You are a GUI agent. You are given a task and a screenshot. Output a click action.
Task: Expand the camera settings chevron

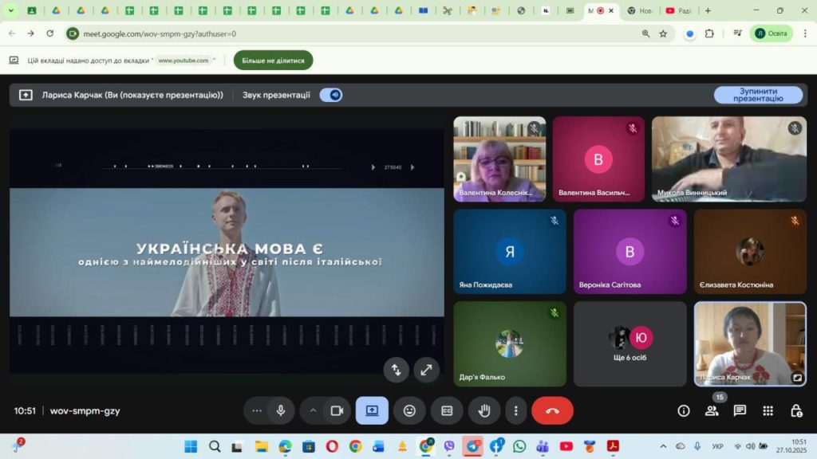pos(314,410)
